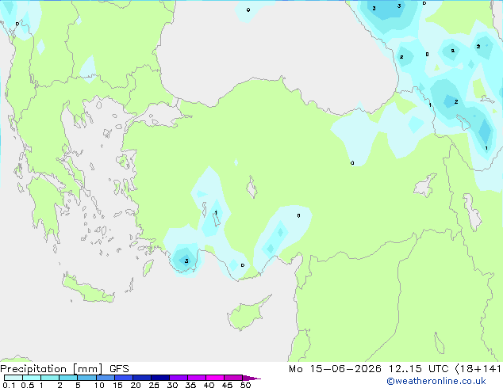Screen dimensions: 503x388
Task: Click the '35' legend scale label
Action: click(190, 385)
